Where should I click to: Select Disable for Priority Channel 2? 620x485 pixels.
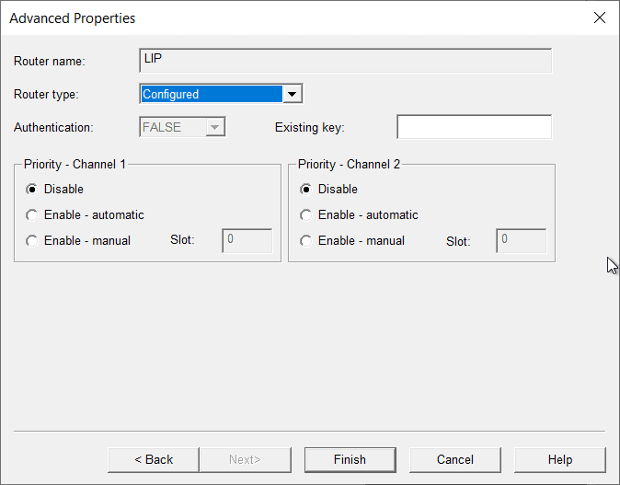[x=307, y=190]
